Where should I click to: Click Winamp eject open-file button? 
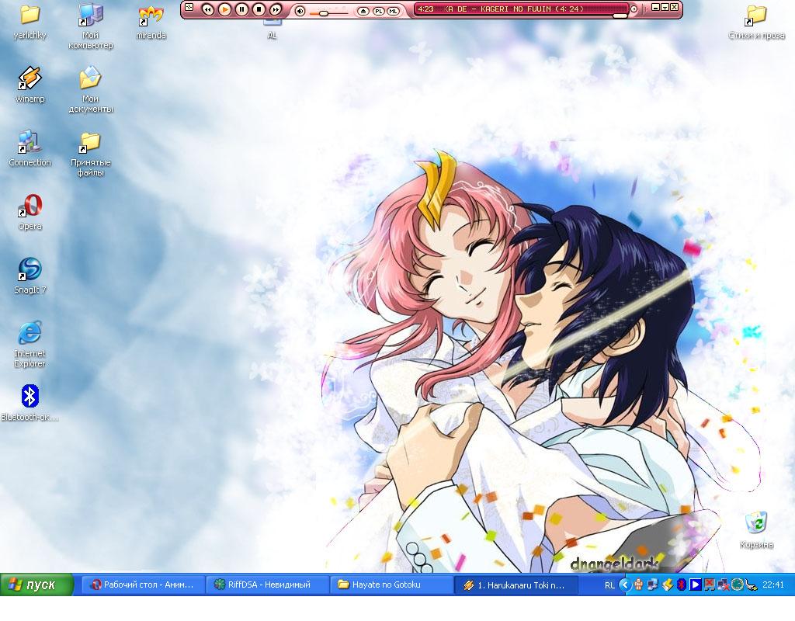coord(363,11)
